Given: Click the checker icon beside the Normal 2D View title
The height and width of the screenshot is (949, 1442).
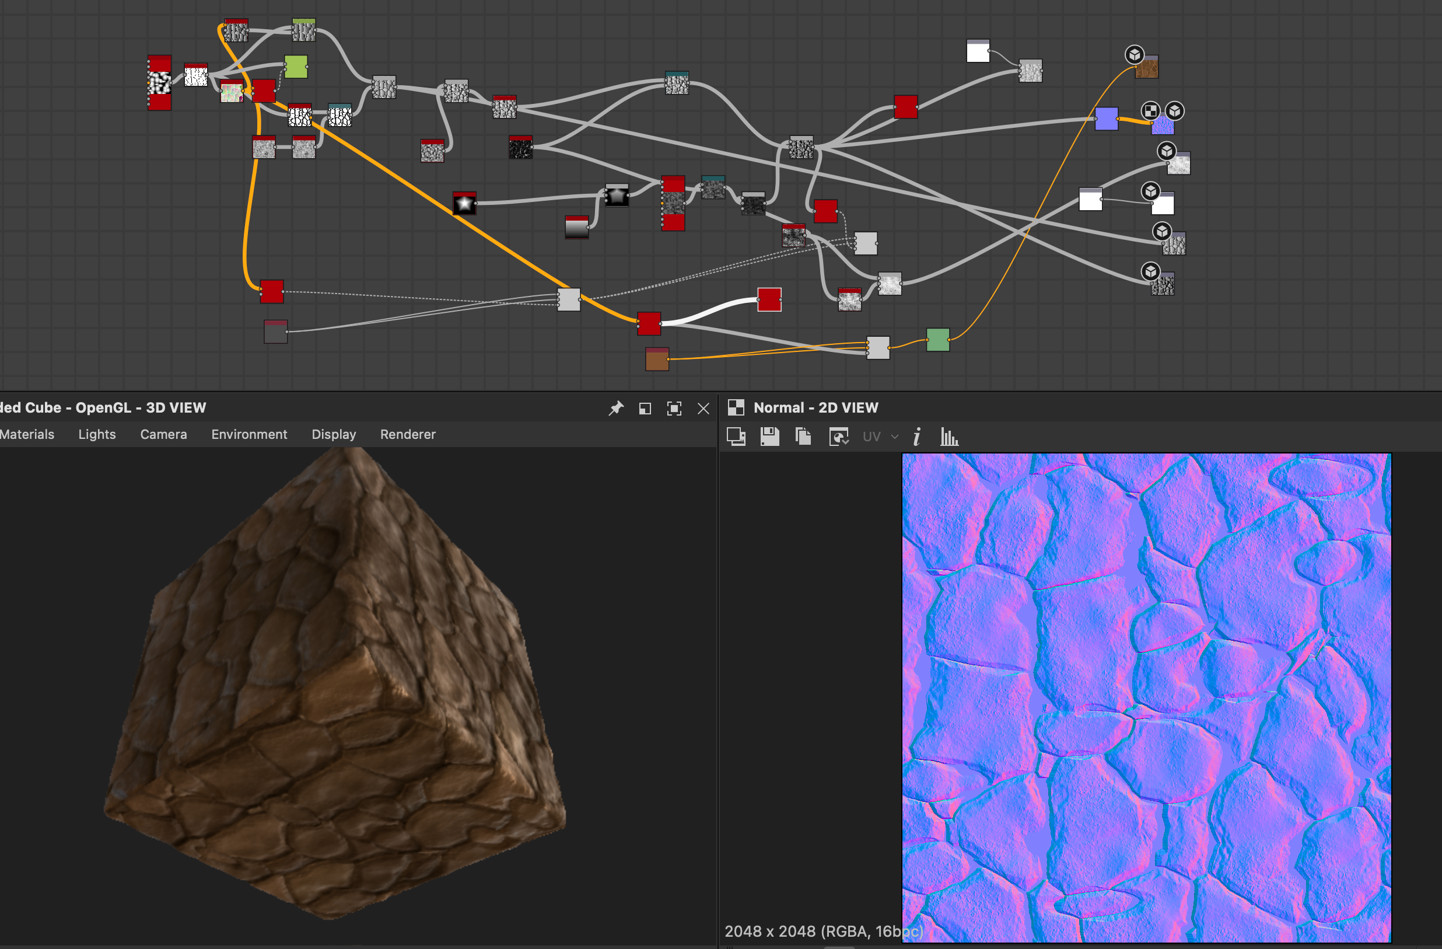Looking at the screenshot, I should (x=736, y=407).
